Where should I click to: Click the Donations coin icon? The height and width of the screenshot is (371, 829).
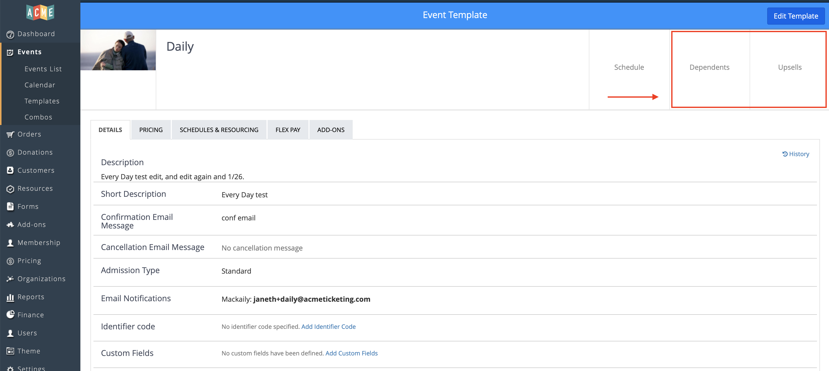click(x=10, y=153)
